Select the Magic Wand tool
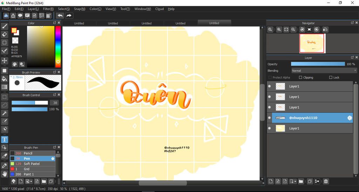Image resolution: width=359 pixels, height=192 pixels. (x=4, y=113)
